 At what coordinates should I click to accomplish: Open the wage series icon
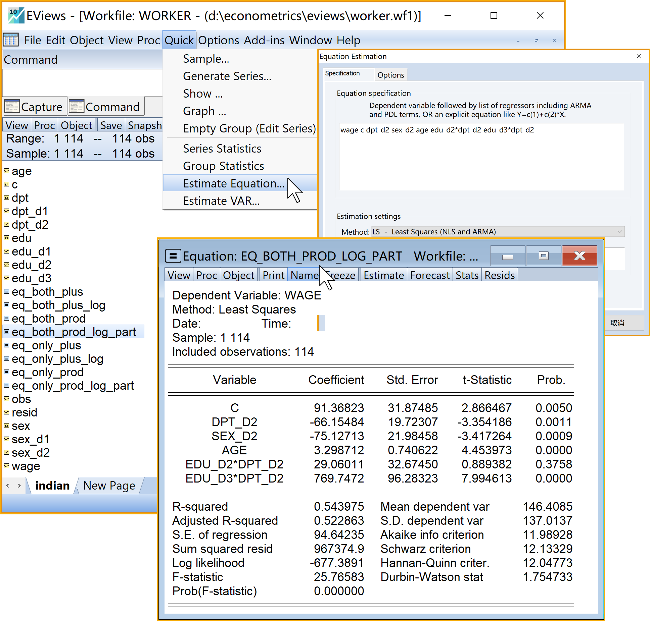[x=6, y=466]
